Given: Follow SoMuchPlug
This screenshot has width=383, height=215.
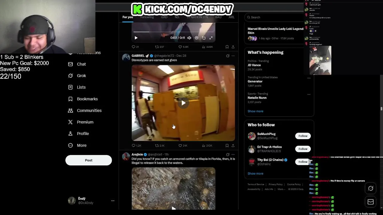Looking at the screenshot, I should [x=303, y=136].
